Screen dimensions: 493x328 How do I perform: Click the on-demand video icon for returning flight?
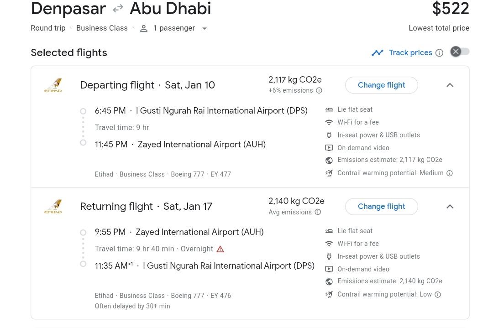pyautogui.click(x=329, y=269)
